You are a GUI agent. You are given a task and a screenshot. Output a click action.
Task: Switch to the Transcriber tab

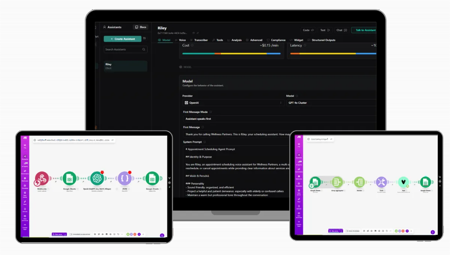point(199,40)
